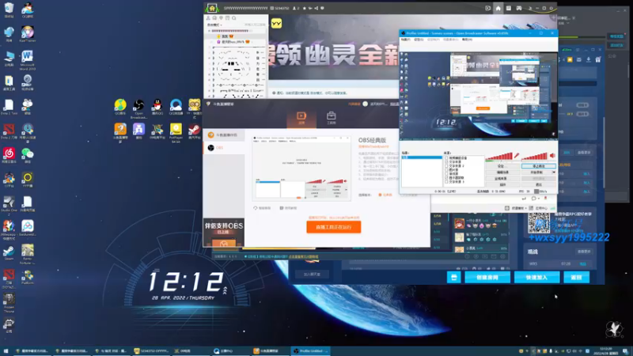Open the OBS 帮助 menu
The height and width of the screenshot is (356, 633).
pos(467,40)
